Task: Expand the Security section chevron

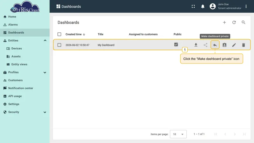Action: (x=45, y=112)
